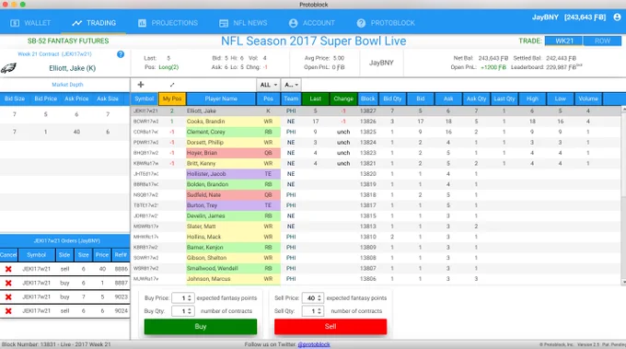Cancel sell order 9024
Screen dimensions: 626x349
(x=8, y=311)
